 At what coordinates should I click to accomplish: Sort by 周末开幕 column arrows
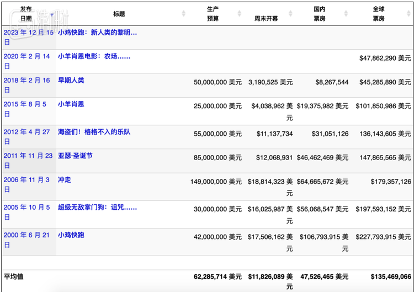click(290, 13)
